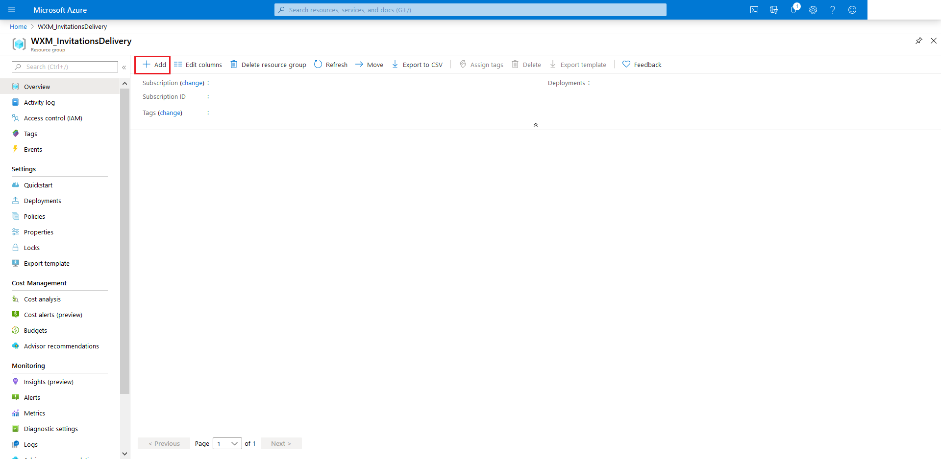Viewport: 941px width, 459px height.
Task: Click the resource group cube icon
Action: pos(19,44)
